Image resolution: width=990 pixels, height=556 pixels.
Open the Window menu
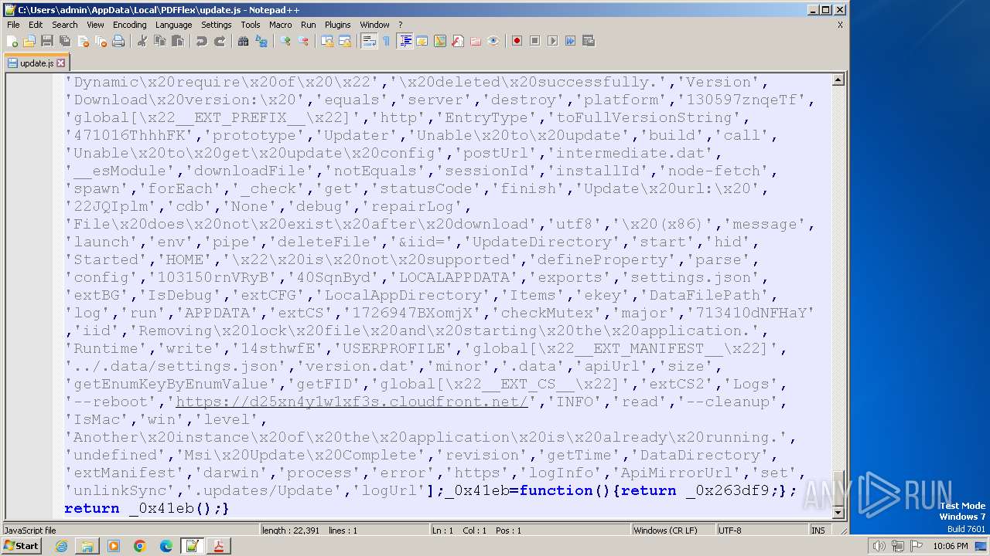click(375, 25)
